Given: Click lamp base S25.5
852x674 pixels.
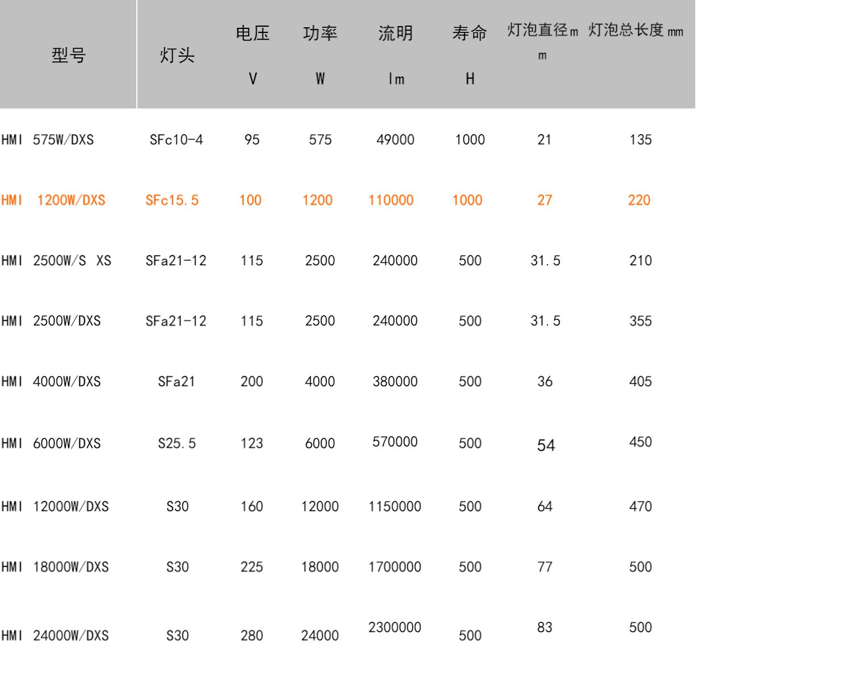Looking at the screenshot, I should (x=177, y=443).
